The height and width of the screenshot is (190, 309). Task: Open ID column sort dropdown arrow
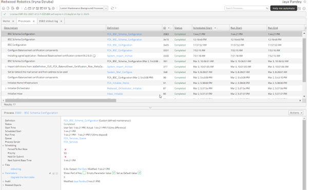(169, 28)
